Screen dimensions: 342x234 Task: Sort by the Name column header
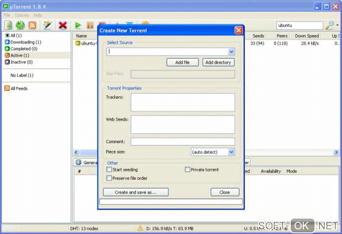click(81, 36)
